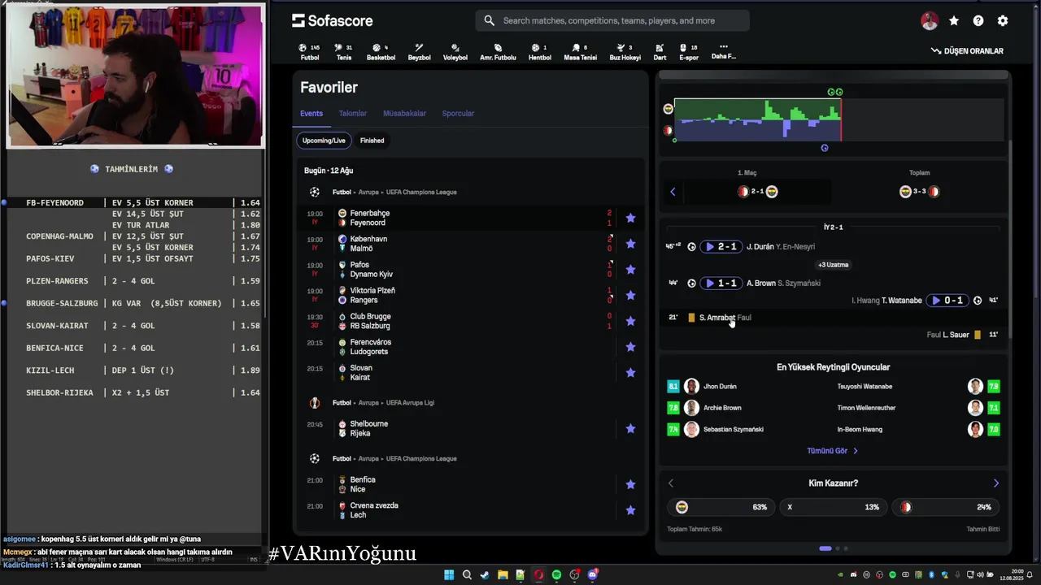
Task: Go to previous leg with left arrow
Action: pos(673,192)
